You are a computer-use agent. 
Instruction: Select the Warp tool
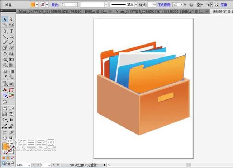(5, 60)
